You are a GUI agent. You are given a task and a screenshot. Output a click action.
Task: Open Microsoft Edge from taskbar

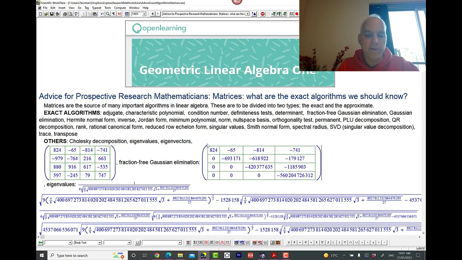coord(168,255)
